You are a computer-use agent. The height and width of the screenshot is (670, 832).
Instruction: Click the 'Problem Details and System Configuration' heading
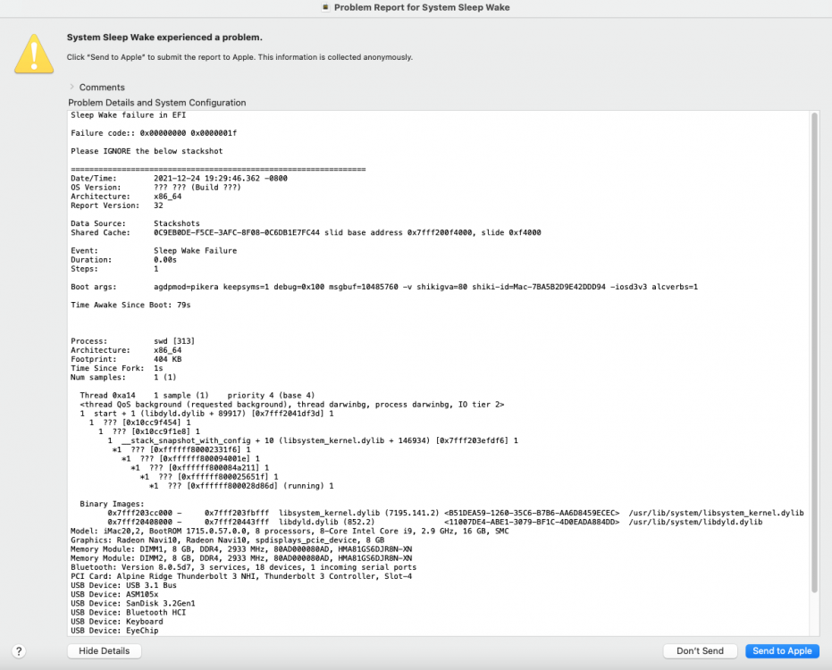point(157,103)
